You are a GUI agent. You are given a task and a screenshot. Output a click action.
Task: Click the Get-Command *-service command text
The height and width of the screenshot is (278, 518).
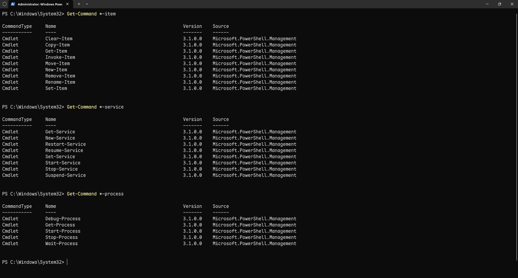click(x=95, y=107)
